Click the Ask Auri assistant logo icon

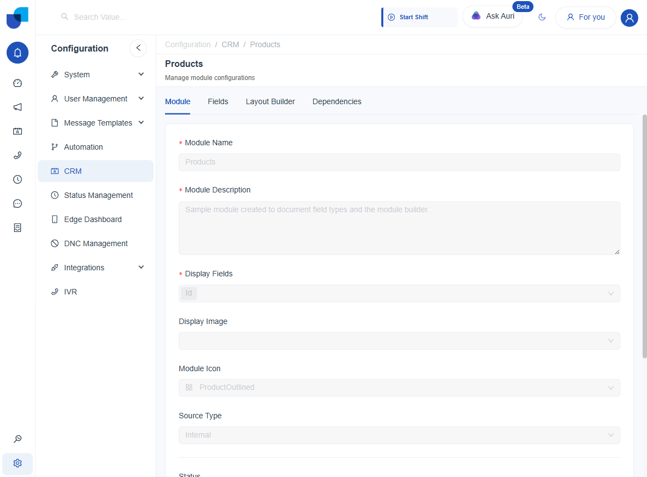click(476, 16)
